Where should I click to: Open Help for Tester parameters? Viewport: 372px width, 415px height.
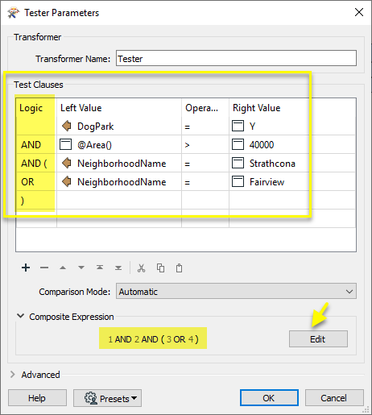[37, 398]
